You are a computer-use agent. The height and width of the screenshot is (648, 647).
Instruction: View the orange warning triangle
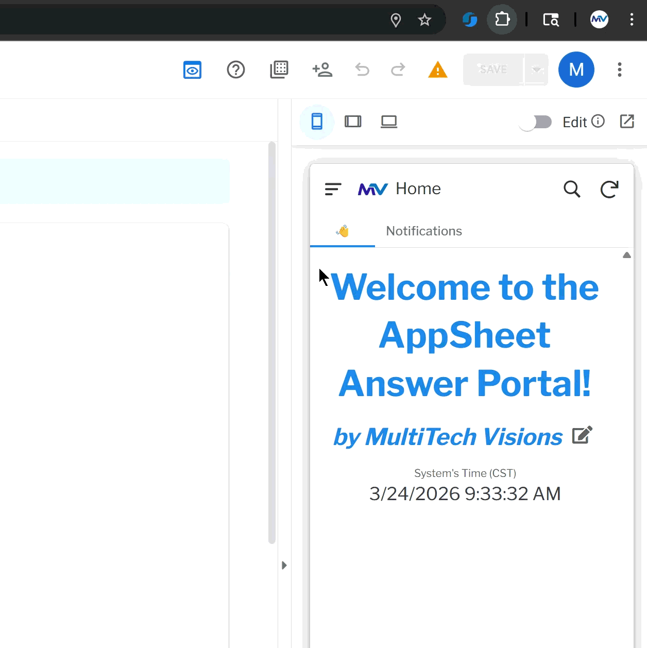438,70
